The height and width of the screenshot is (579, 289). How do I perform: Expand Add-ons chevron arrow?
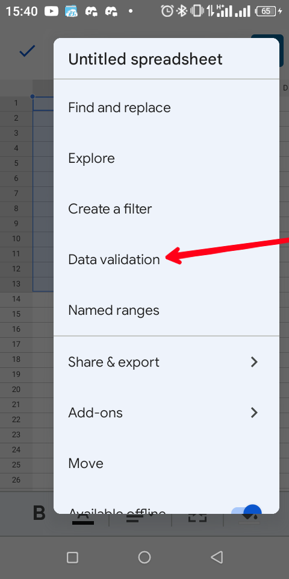[254, 413]
